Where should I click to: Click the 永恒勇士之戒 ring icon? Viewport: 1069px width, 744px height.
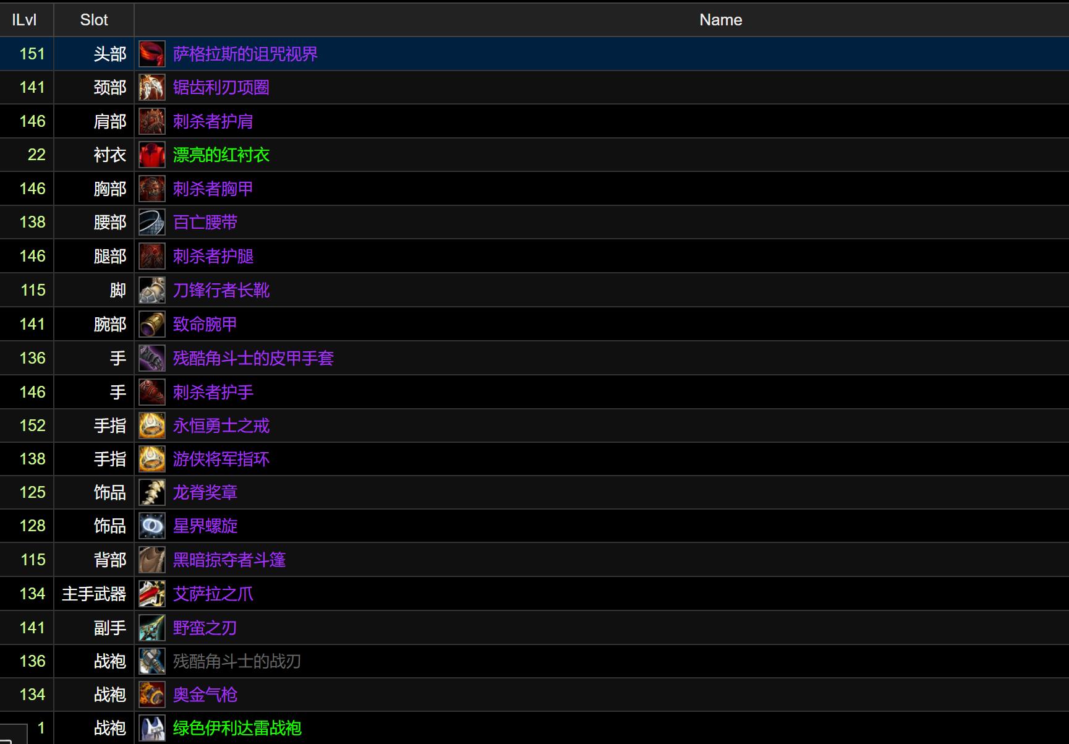click(x=151, y=425)
